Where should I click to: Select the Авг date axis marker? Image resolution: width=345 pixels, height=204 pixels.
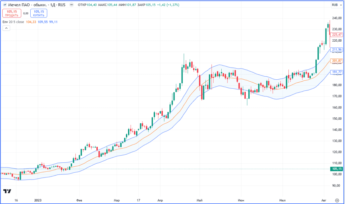(324, 200)
